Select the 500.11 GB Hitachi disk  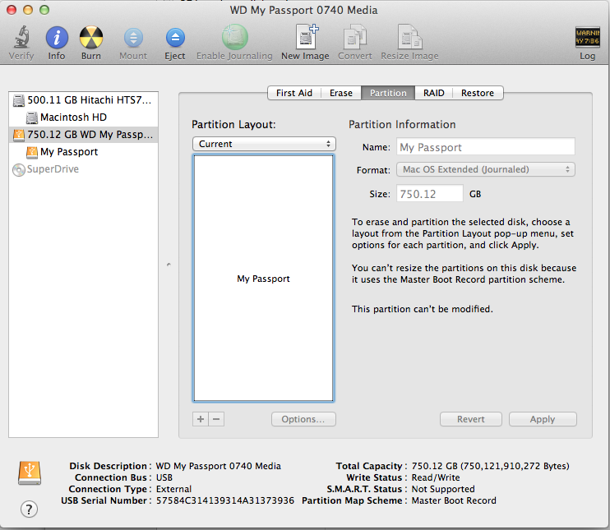click(83, 100)
